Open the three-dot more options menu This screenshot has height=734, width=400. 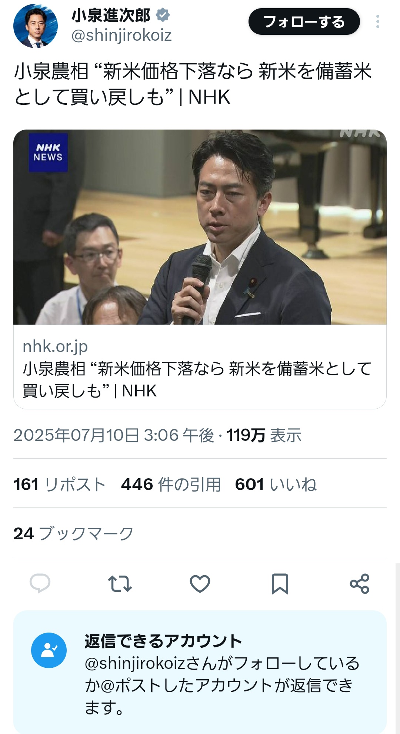tap(377, 21)
